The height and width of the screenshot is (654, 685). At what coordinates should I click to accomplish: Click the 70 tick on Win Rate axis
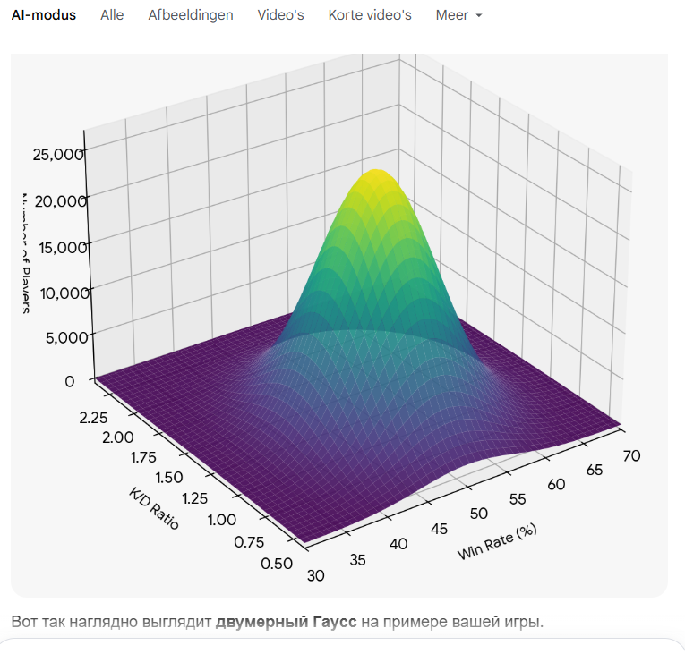[x=631, y=455]
